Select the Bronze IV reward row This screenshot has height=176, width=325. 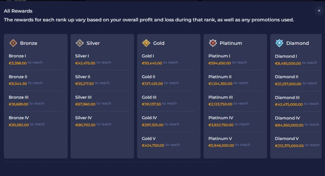point(36,121)
